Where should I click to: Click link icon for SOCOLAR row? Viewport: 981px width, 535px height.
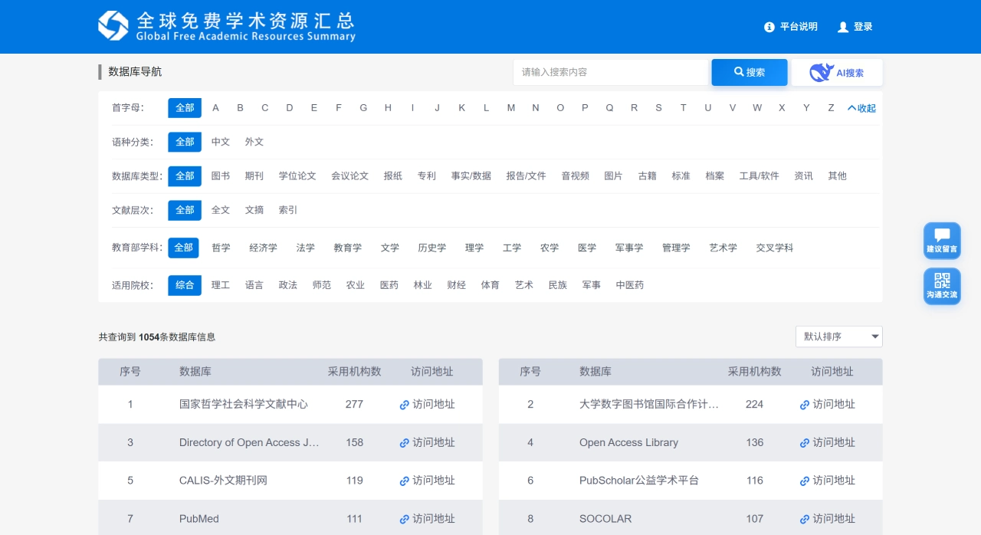[x=805, y=520]
